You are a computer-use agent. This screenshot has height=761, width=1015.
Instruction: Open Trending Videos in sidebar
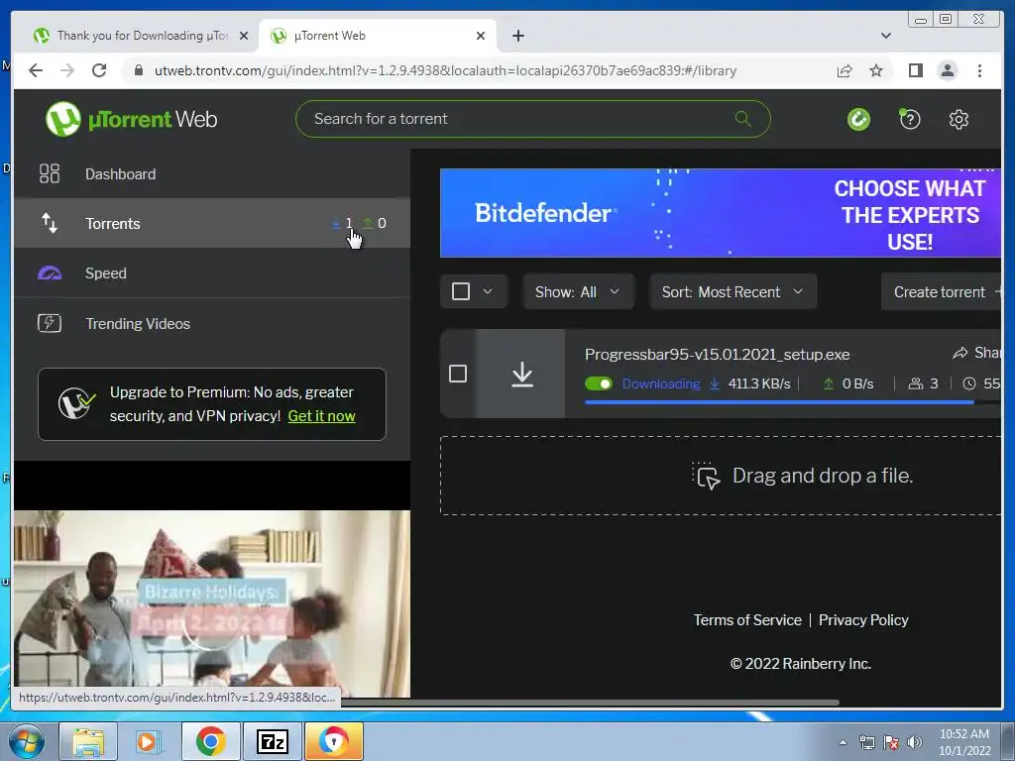tap(212, 323)
